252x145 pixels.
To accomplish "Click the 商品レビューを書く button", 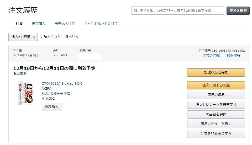I will tap(216, 124).
